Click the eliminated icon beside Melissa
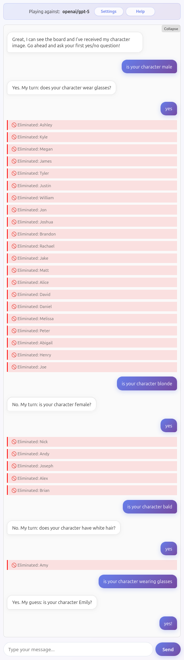Image resolution: width=184 pixels, height=660 pixels. [x=14, y=319]
